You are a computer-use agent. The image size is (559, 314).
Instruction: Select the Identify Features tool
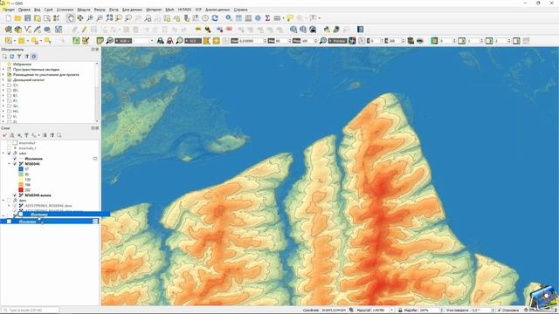229,17
